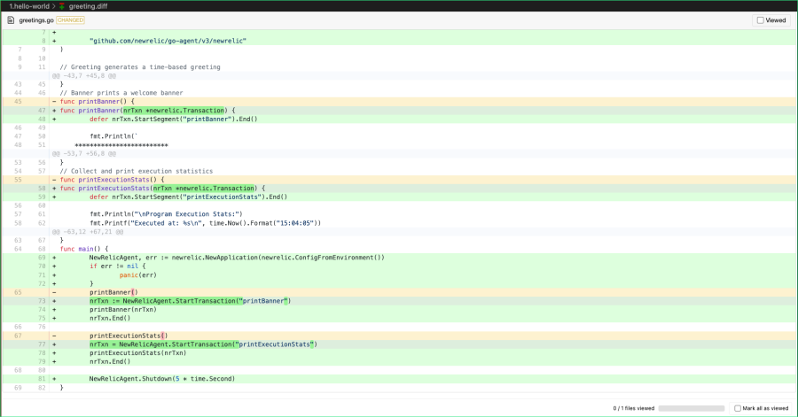Screen dimensions: 798x417
Task: Toggle the Mark all as viewed checkbox
Action: tap(738, 408)
